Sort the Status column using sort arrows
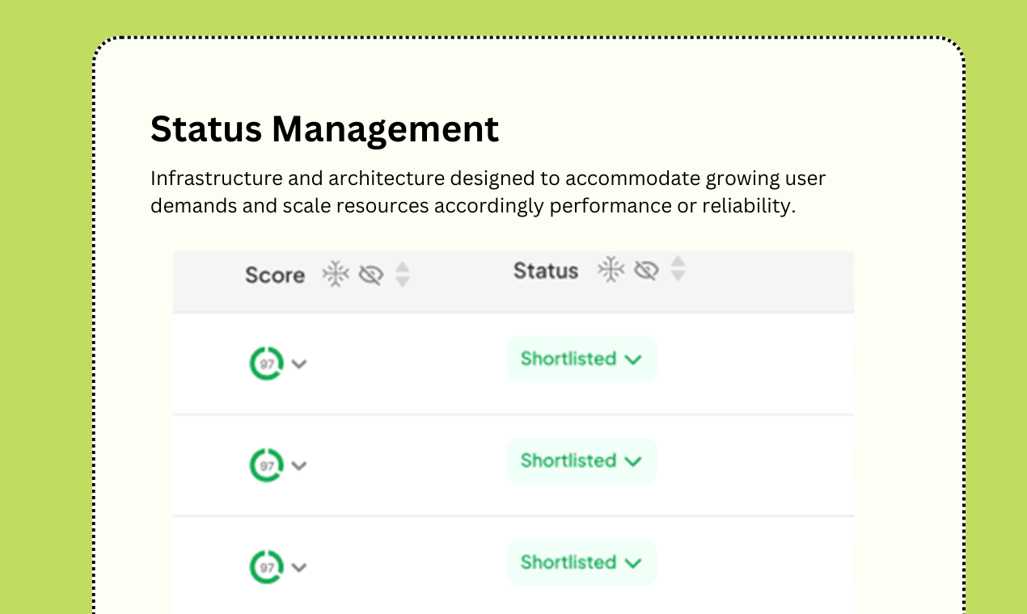Image resolution: width=1027 pixels, height=614 pixels. click(678, 269)
